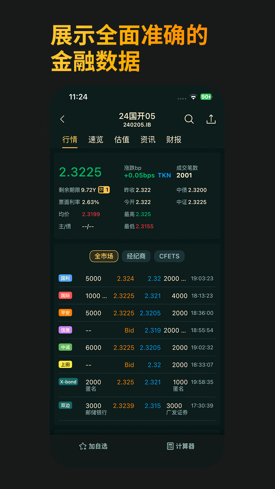Switch to the CFETS filter
Image resolution: width=275 pixels, height=489 pixels.
[x=169, y=256]
